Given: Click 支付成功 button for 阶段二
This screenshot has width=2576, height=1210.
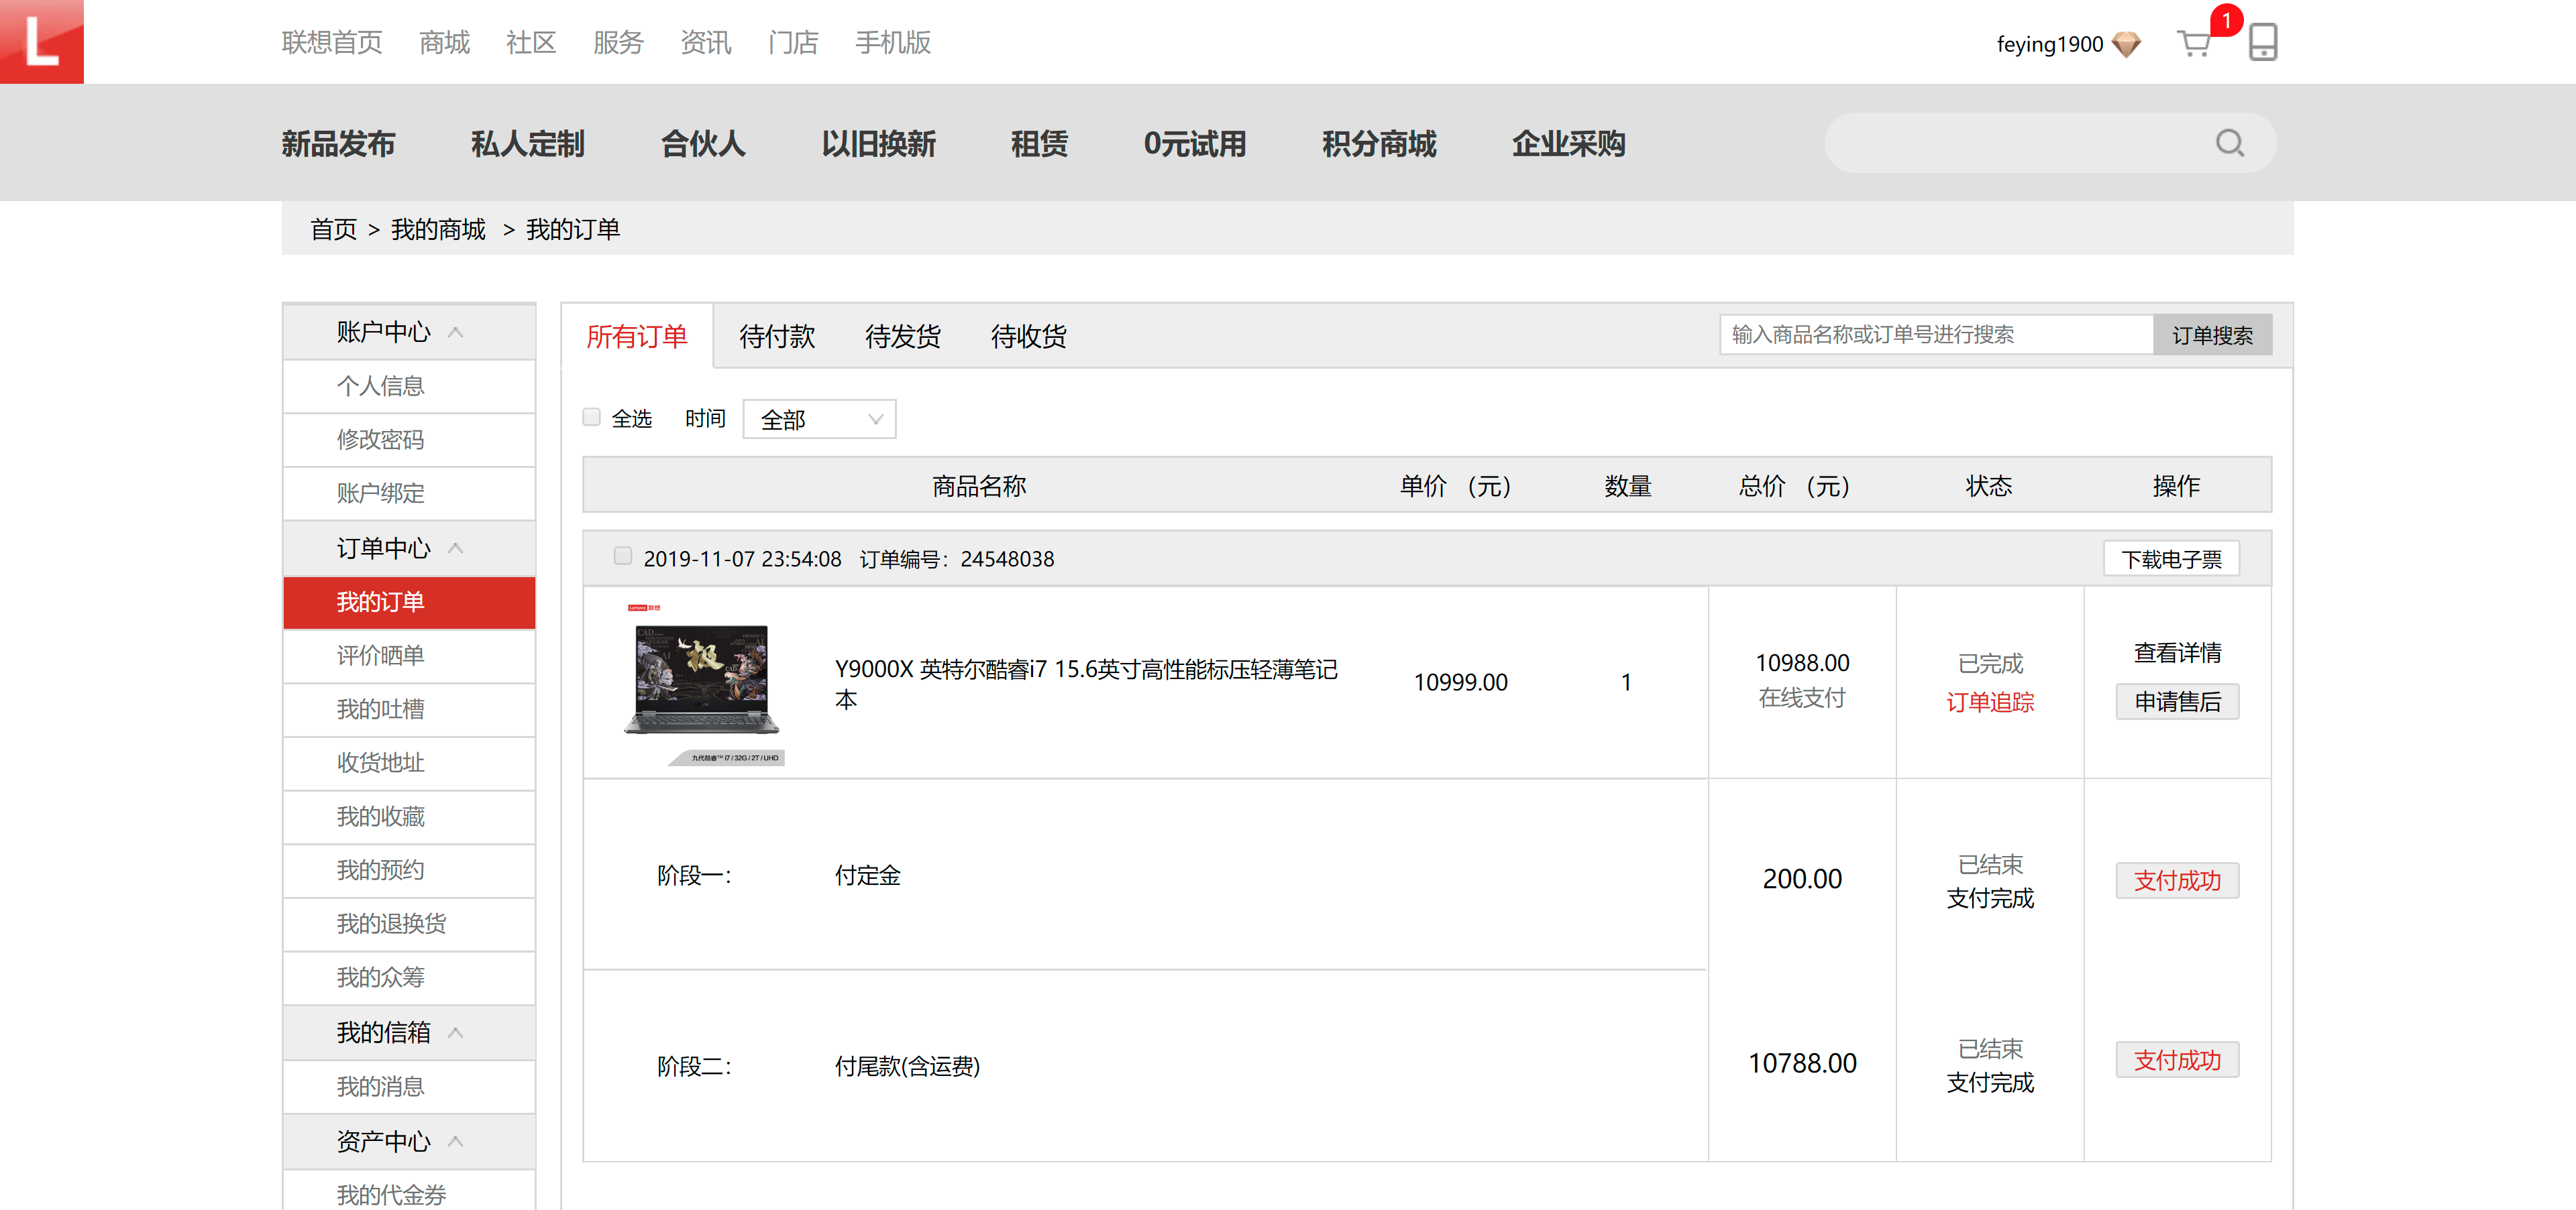Looking at the screenshot, I should (2177, 1059).
